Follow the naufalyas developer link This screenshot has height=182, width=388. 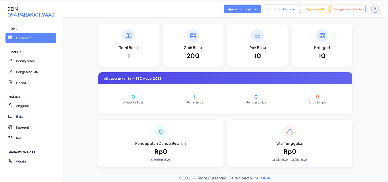point(263,178)
